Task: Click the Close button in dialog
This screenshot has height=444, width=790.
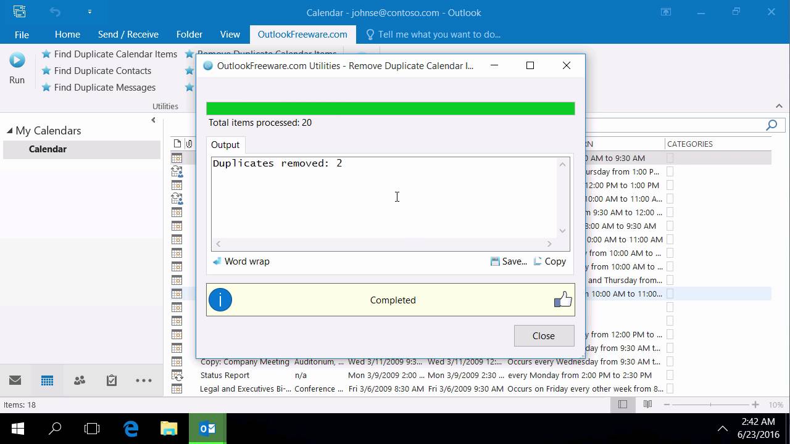Action: (x=544, y=336)
